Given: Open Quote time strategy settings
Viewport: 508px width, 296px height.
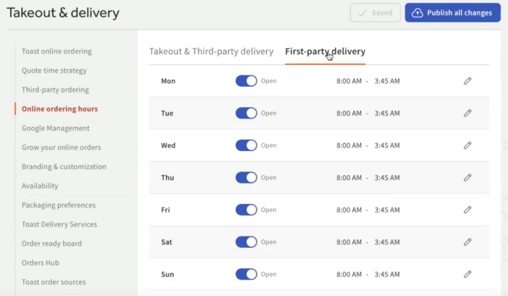Looking at the screenshot, I should coord(54,70).
